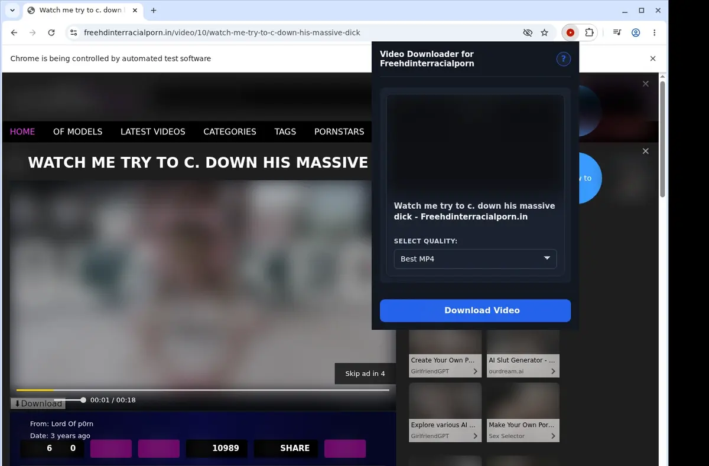Screen dimensions: 709x466
Task: Open the tab search dropdown arrow
Action: pos(12,10)
